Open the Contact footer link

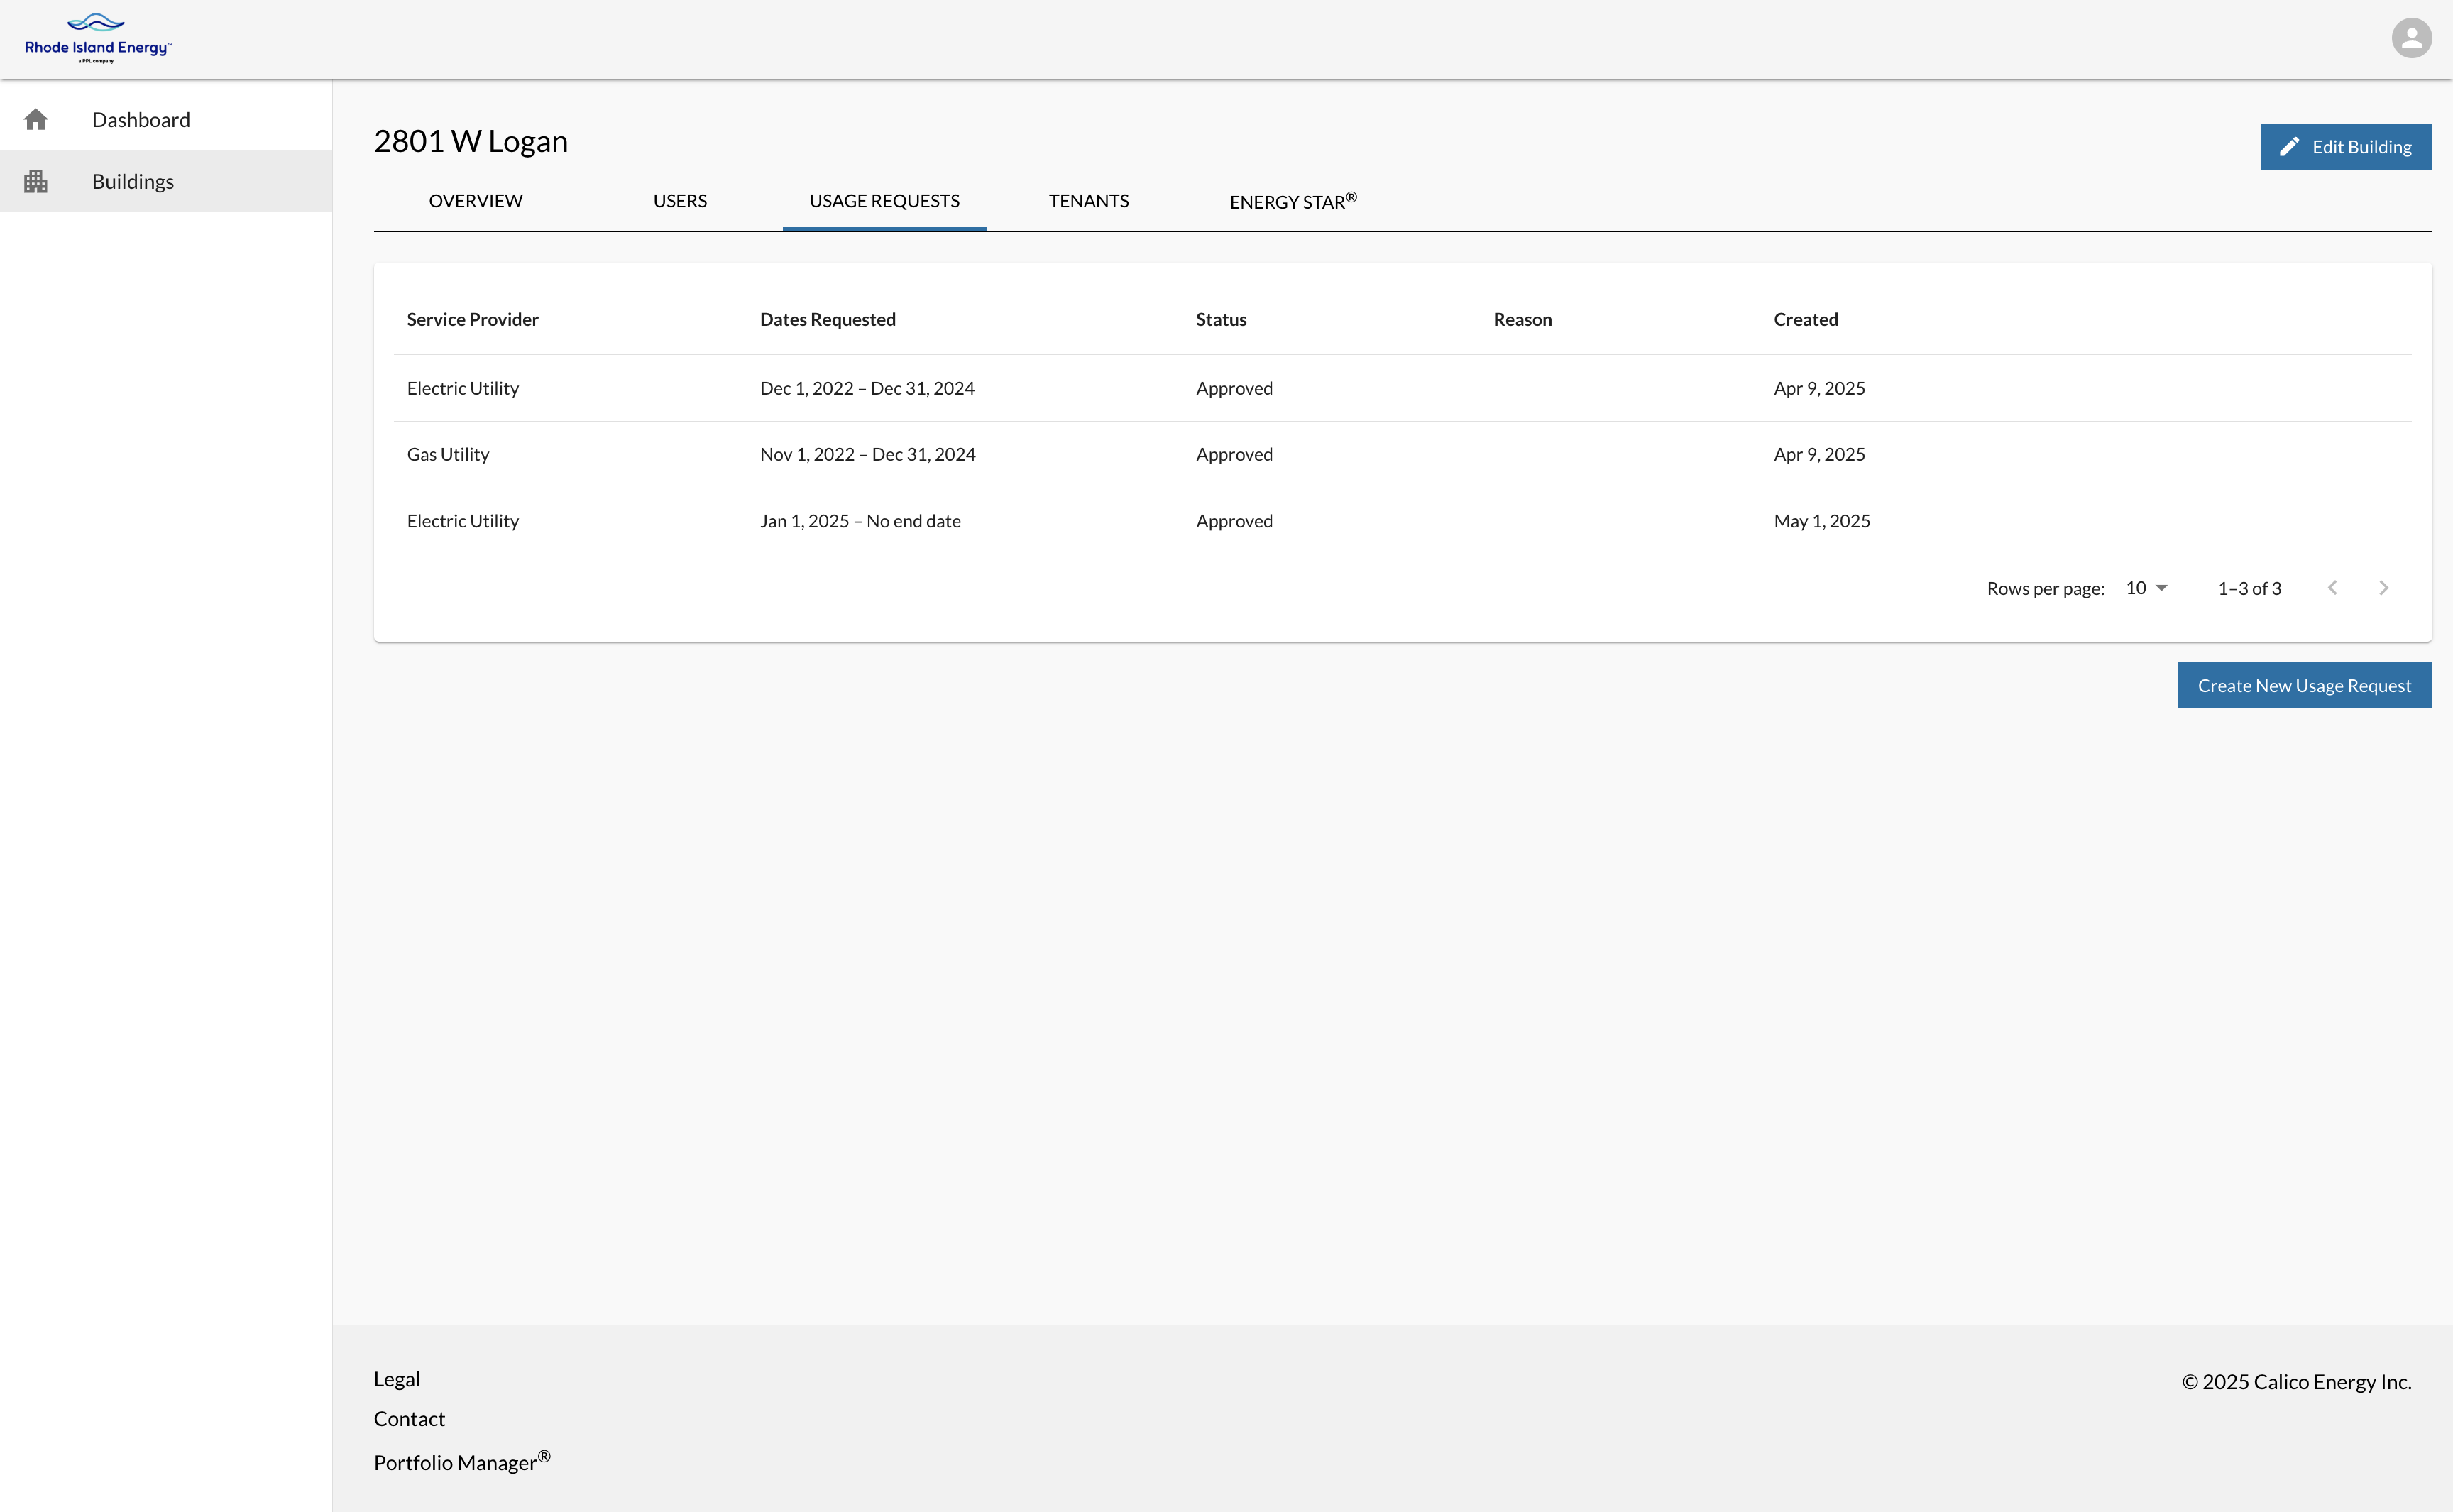click(409, 1419)
